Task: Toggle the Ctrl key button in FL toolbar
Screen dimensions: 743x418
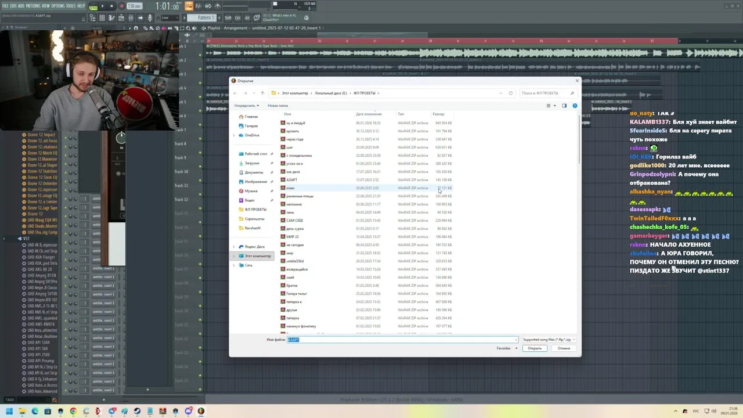Action: [x=237, y=18]
